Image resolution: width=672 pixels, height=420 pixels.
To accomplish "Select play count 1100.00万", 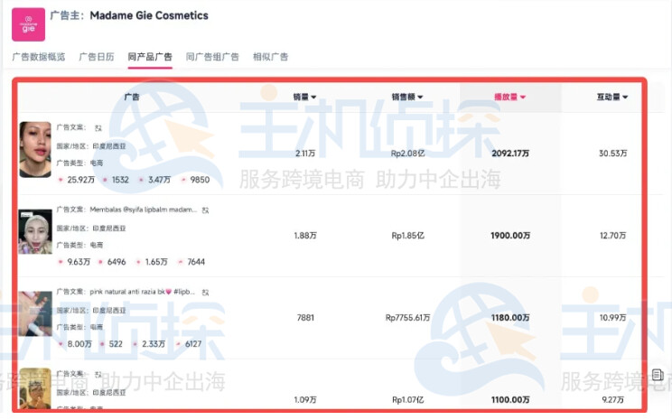I will click(x=510, y=400).
